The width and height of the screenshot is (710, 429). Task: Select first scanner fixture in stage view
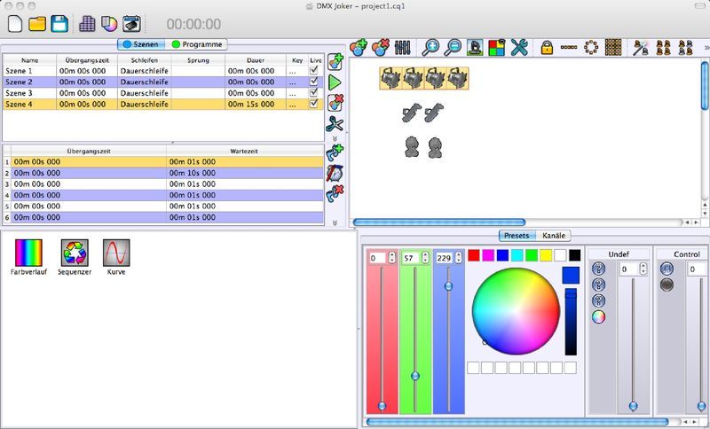[x=412, y=113]
